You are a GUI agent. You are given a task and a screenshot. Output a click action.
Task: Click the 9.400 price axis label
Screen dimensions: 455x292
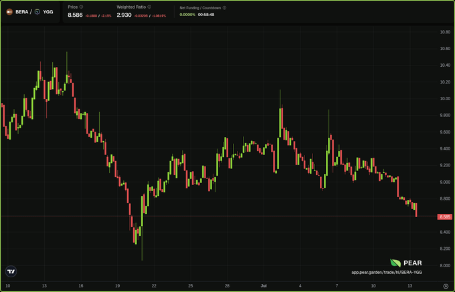(x=445, y=148)
